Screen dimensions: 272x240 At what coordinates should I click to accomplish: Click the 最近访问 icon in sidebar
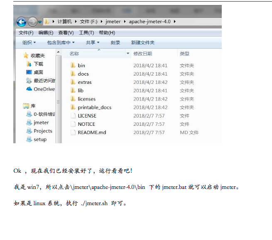[29, 81]
